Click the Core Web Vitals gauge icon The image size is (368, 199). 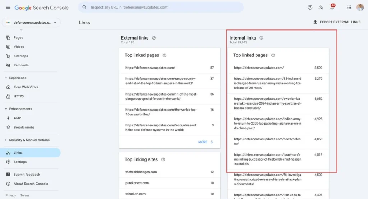8,87
